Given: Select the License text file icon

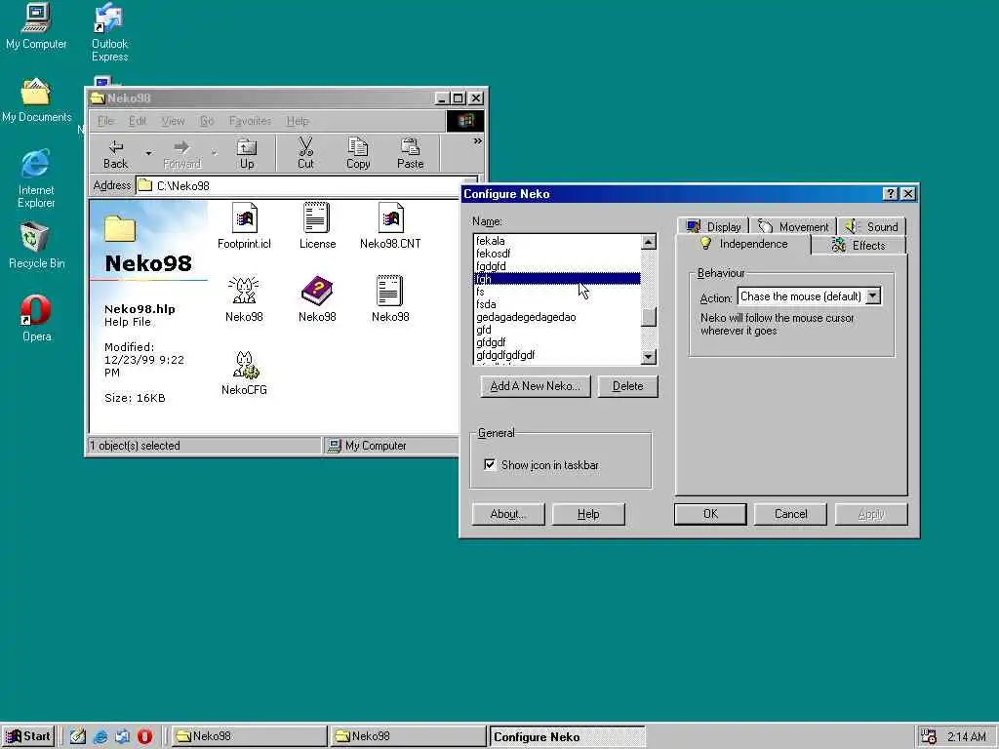Looking at the screenshot, I should pyautogui.click(x=317, y=217).
